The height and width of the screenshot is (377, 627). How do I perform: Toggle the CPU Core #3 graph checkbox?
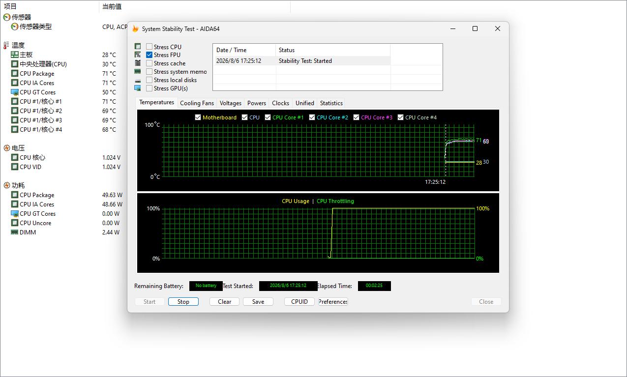click(356, 117)
